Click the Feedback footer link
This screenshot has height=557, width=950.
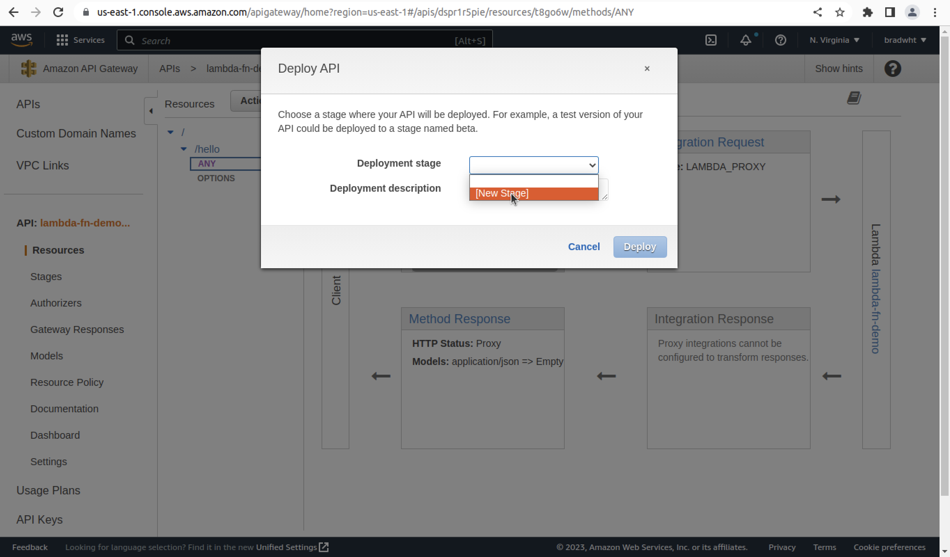30,547
